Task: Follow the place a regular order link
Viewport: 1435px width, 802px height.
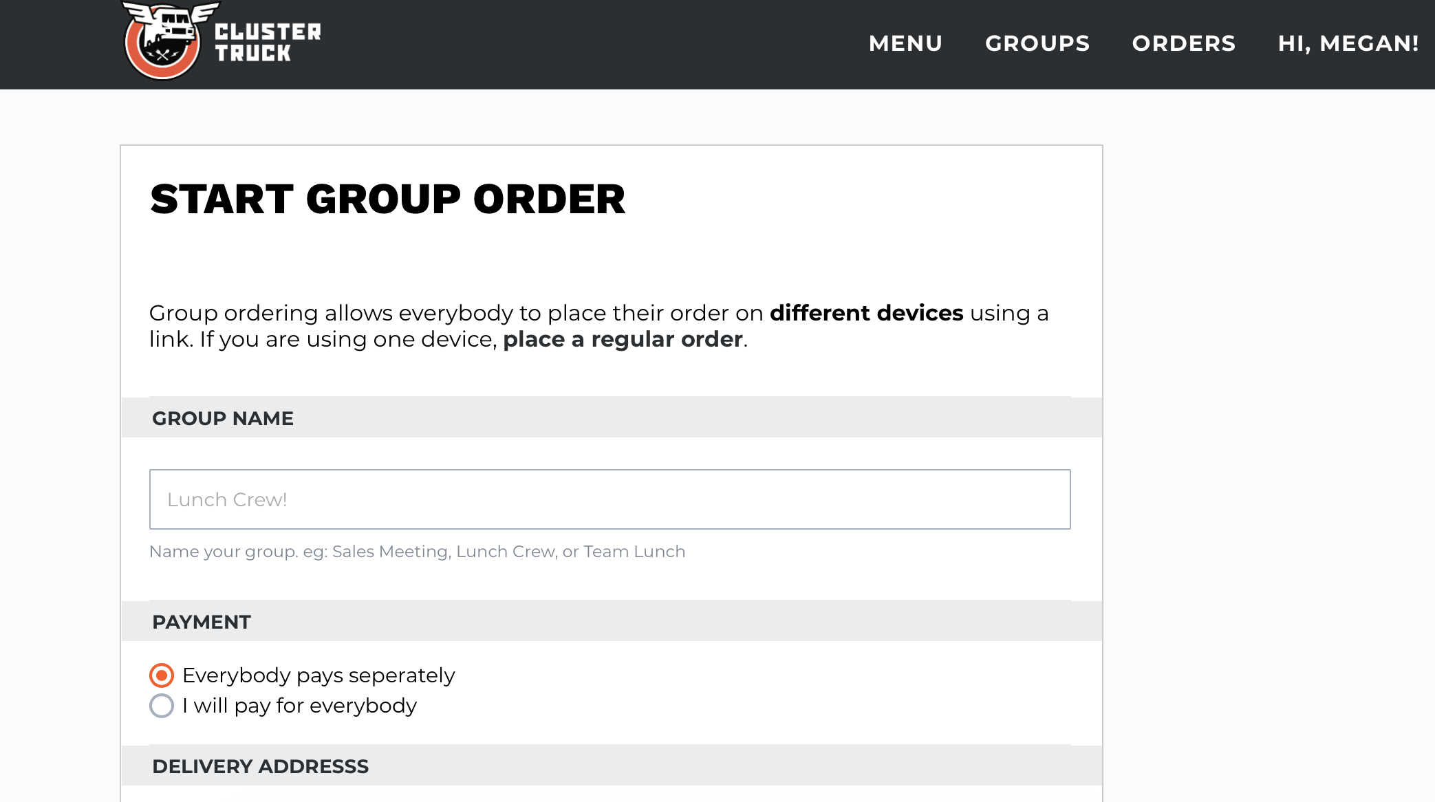Action: [x=623, y=339]
